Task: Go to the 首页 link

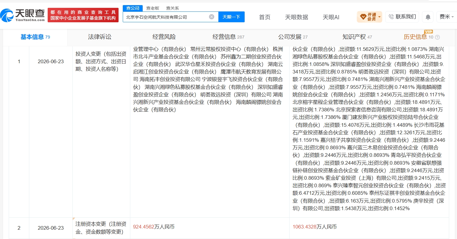Action: click(265, 17)
